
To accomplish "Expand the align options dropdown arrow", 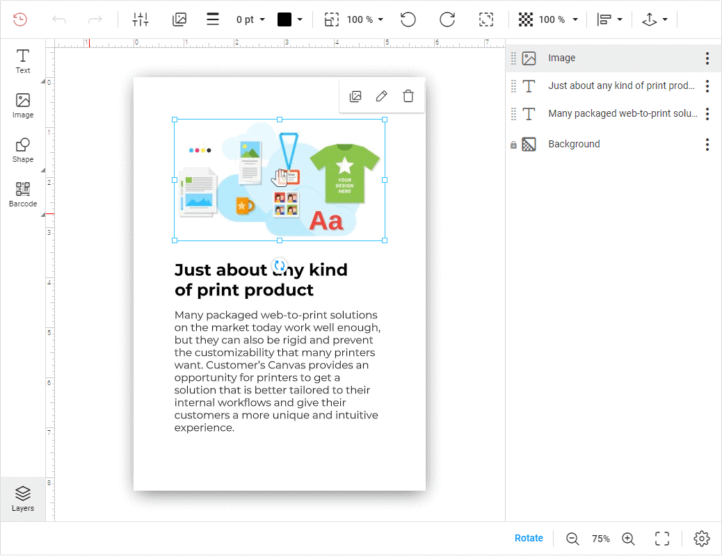I will pyautogui.click(x=620, y=19).
